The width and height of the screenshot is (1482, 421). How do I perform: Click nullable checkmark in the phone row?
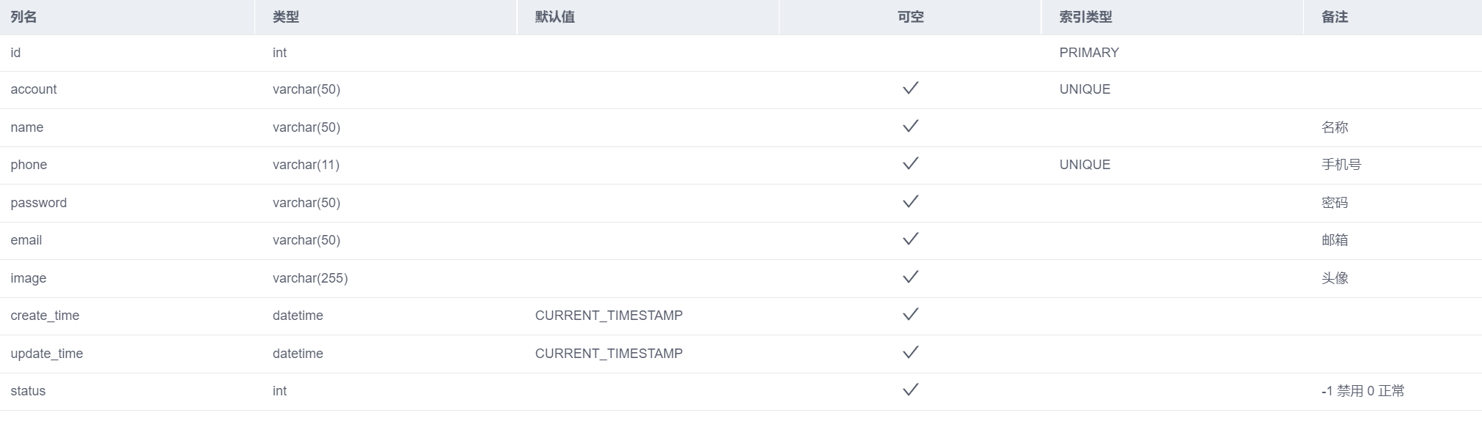pos(910,164)
